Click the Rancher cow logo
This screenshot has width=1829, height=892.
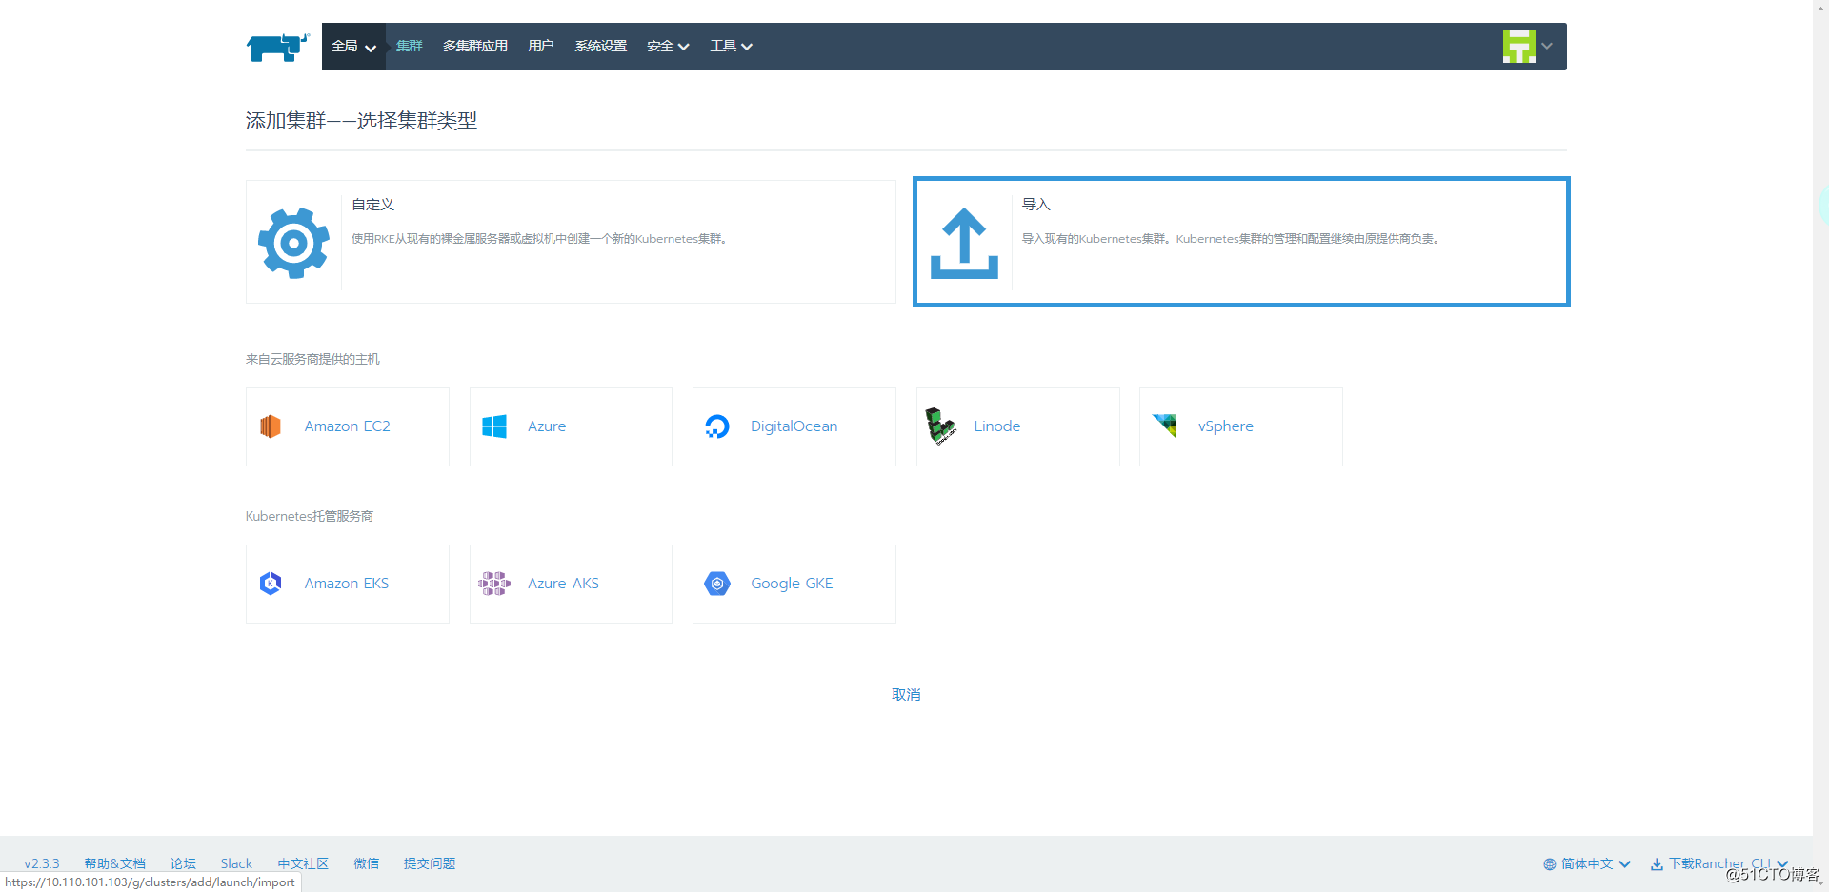(278, 47)
